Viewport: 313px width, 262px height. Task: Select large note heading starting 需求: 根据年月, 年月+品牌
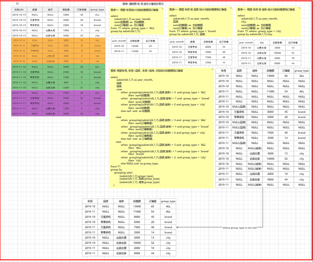(147, 71)
